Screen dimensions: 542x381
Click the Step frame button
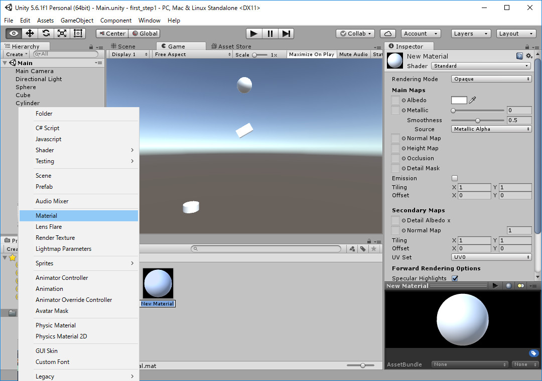point(286,34)
